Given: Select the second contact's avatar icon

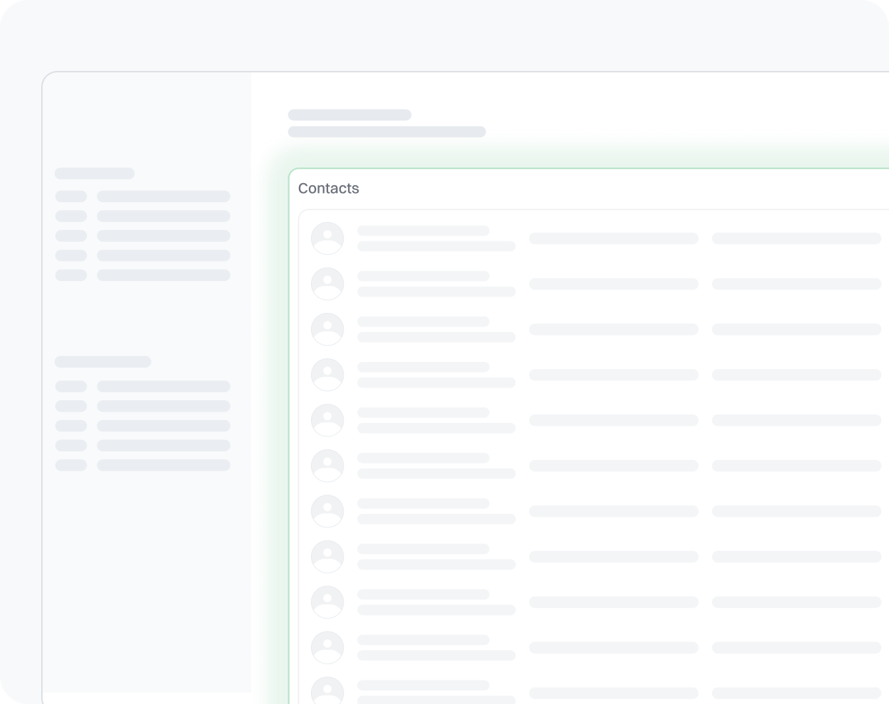Looking at the screenshot, I should click(x=327, y=284).
